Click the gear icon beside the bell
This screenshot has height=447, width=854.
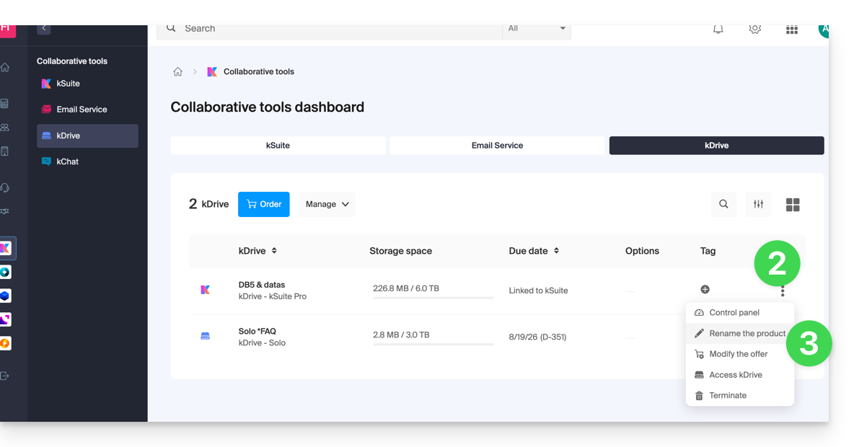pyautogui.click(x=755, y=29)
